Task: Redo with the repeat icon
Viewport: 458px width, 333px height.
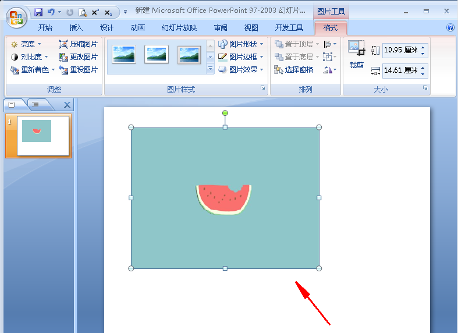Action: (x=70, y=12)
